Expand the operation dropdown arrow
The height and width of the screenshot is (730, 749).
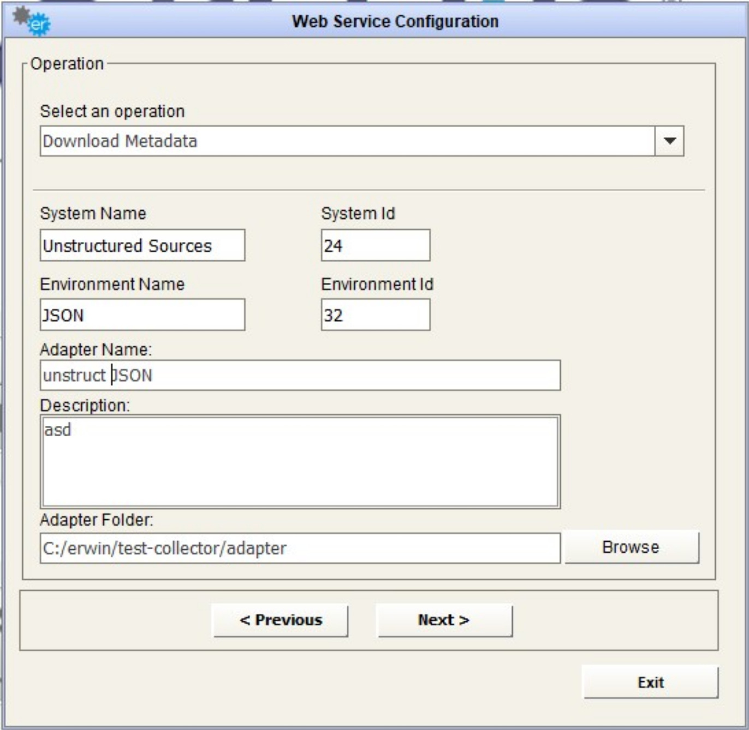coord(669,141)
